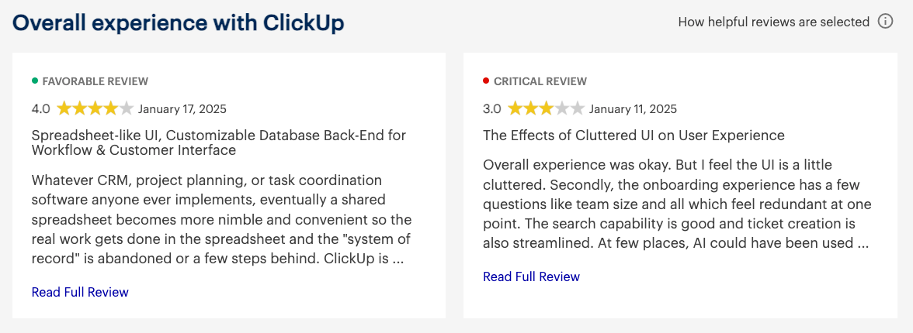Image resolution: width=913 pixels, height=333 pixels.
Task: Click the 3.0 rating score number
Action: click(x=492, y=108)
